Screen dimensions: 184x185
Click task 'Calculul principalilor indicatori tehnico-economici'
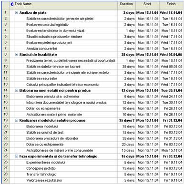(x=63, y=85)
